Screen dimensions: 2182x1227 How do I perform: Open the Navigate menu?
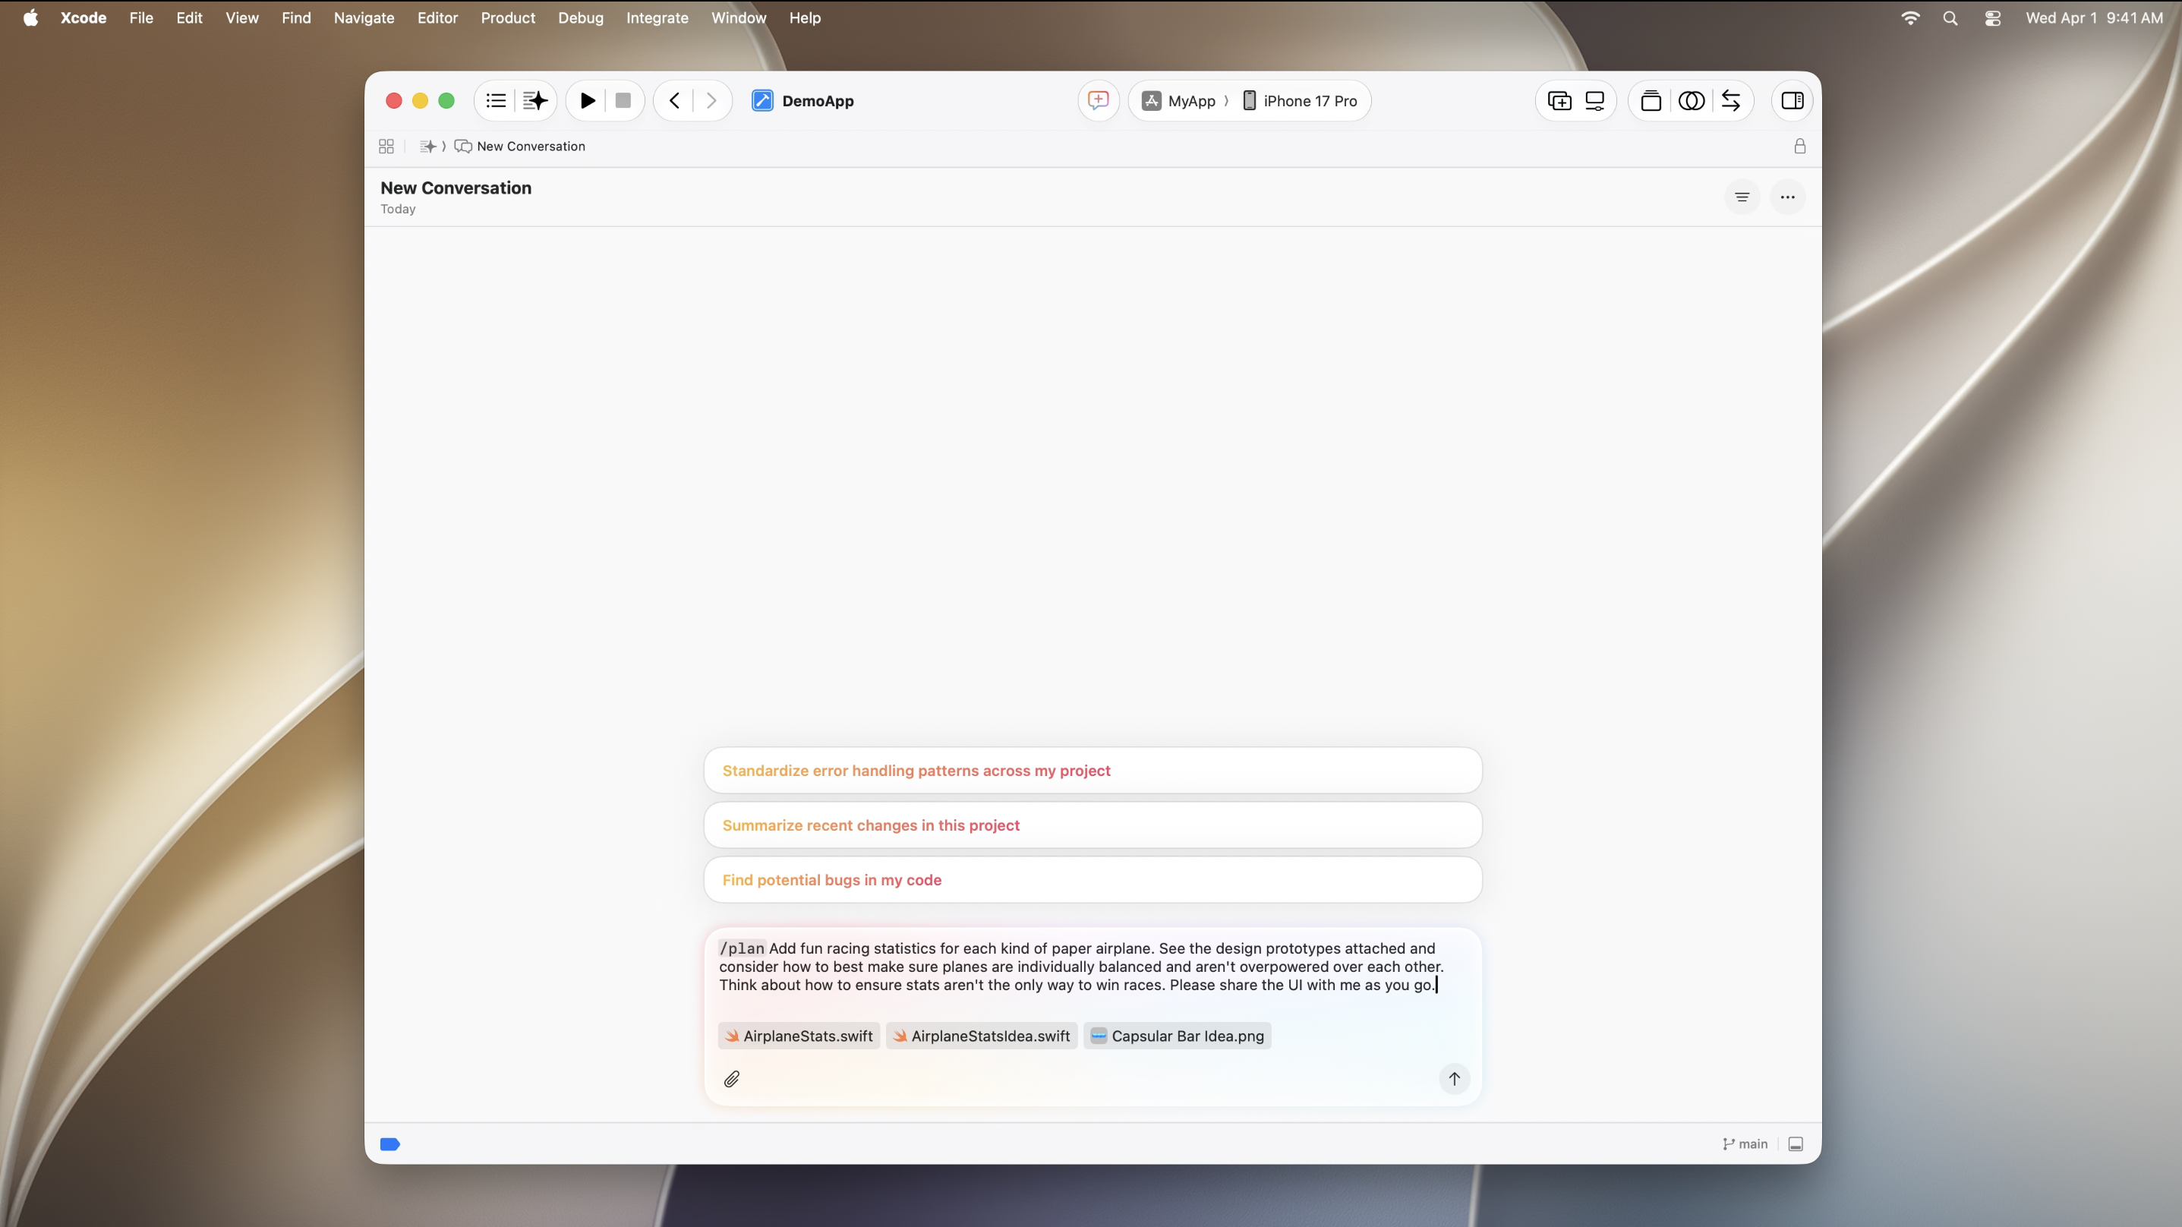tap(364, 17)
